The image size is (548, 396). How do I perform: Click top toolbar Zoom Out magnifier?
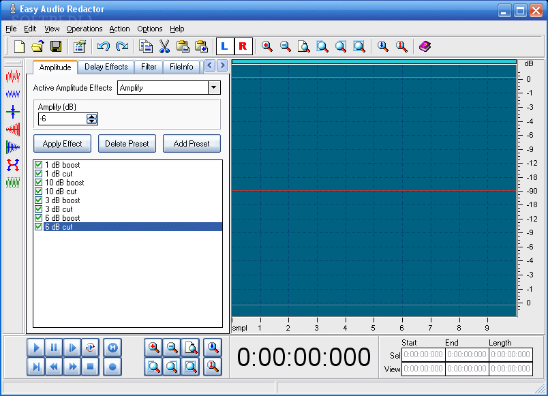286,46
